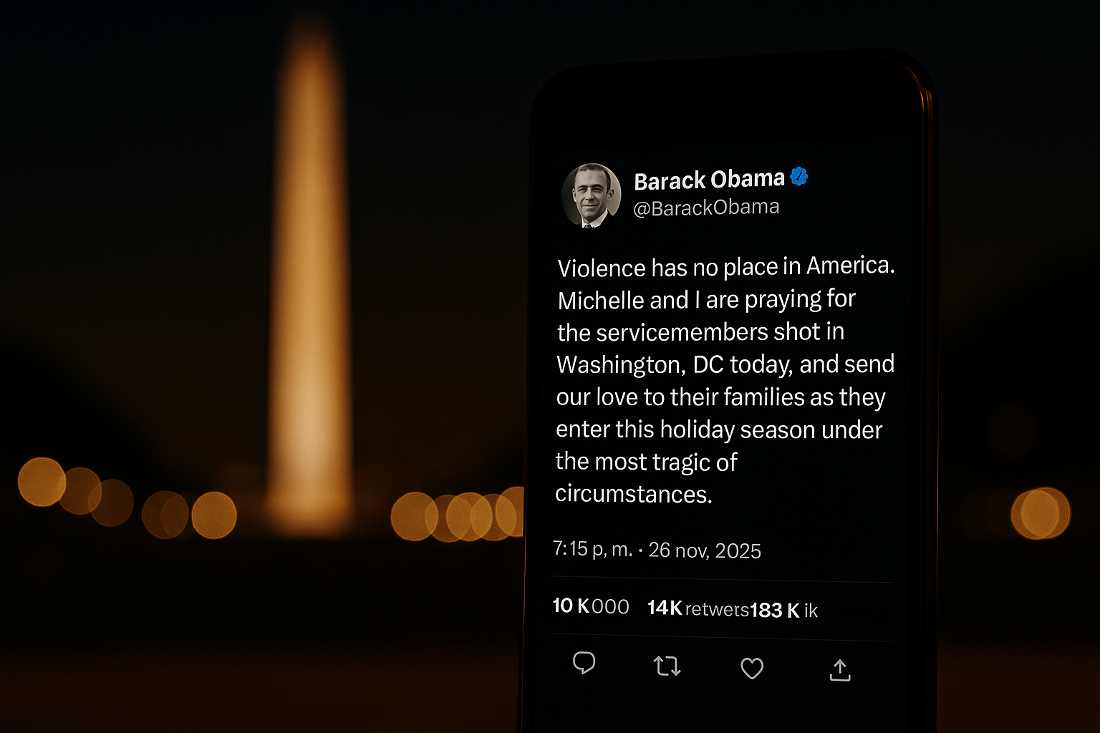Tap the reply speech bubble icon
The height and width of the screenshot is (733, 1100).
(584, 663)
